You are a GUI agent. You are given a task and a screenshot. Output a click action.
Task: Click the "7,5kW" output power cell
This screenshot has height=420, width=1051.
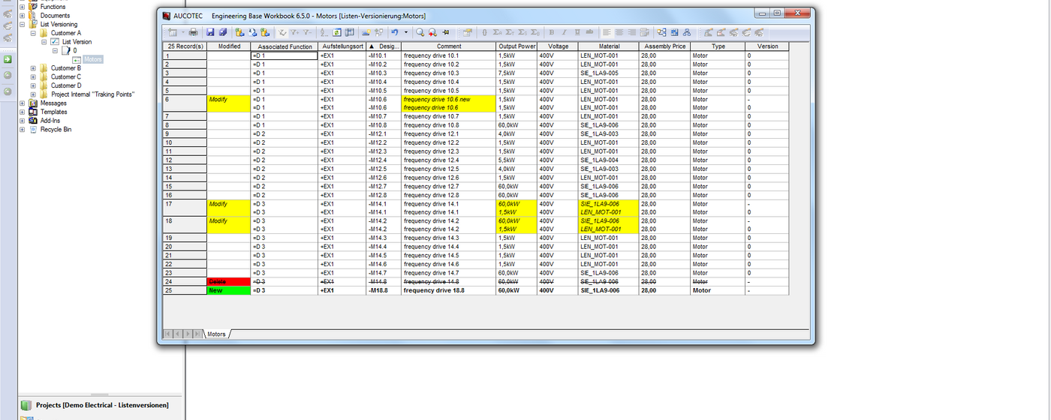[516, 73]
